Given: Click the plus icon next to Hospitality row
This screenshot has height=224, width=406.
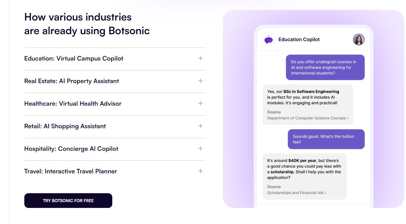Looking at the screenshot, I should click(201, 149).
